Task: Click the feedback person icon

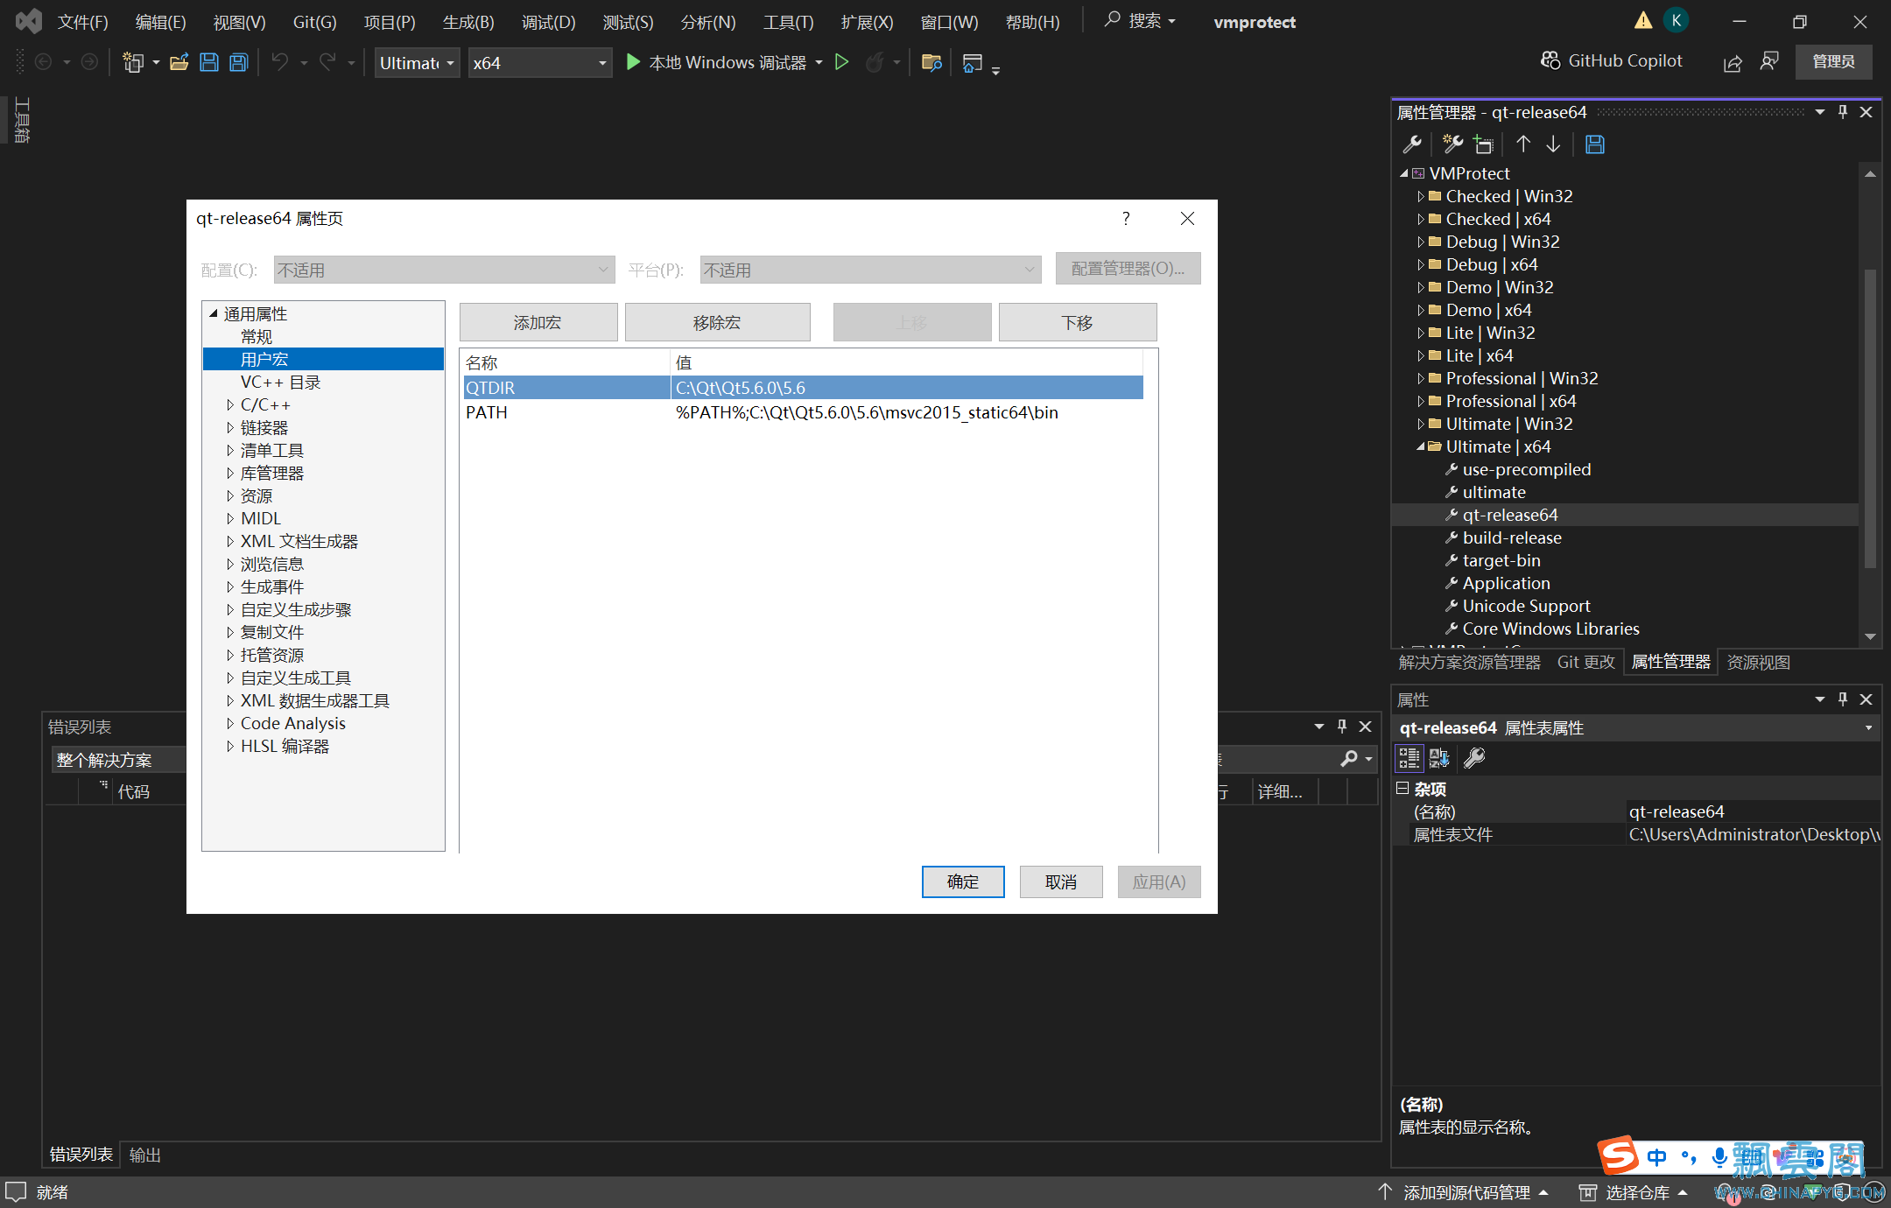Action: point(1769,61)
